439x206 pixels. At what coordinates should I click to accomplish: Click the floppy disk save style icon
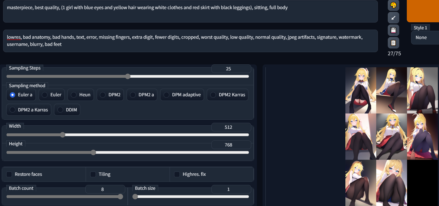pos(393,30)
